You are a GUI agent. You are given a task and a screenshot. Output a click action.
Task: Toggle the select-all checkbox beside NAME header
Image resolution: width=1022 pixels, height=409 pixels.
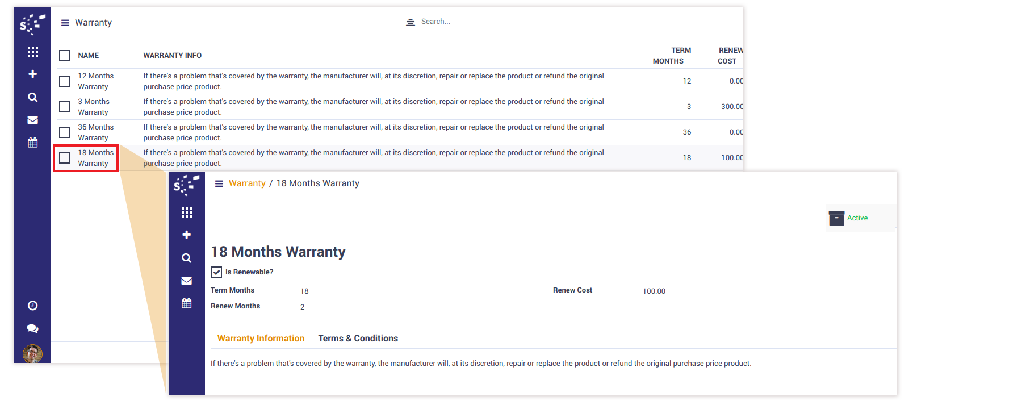(65, 56)
